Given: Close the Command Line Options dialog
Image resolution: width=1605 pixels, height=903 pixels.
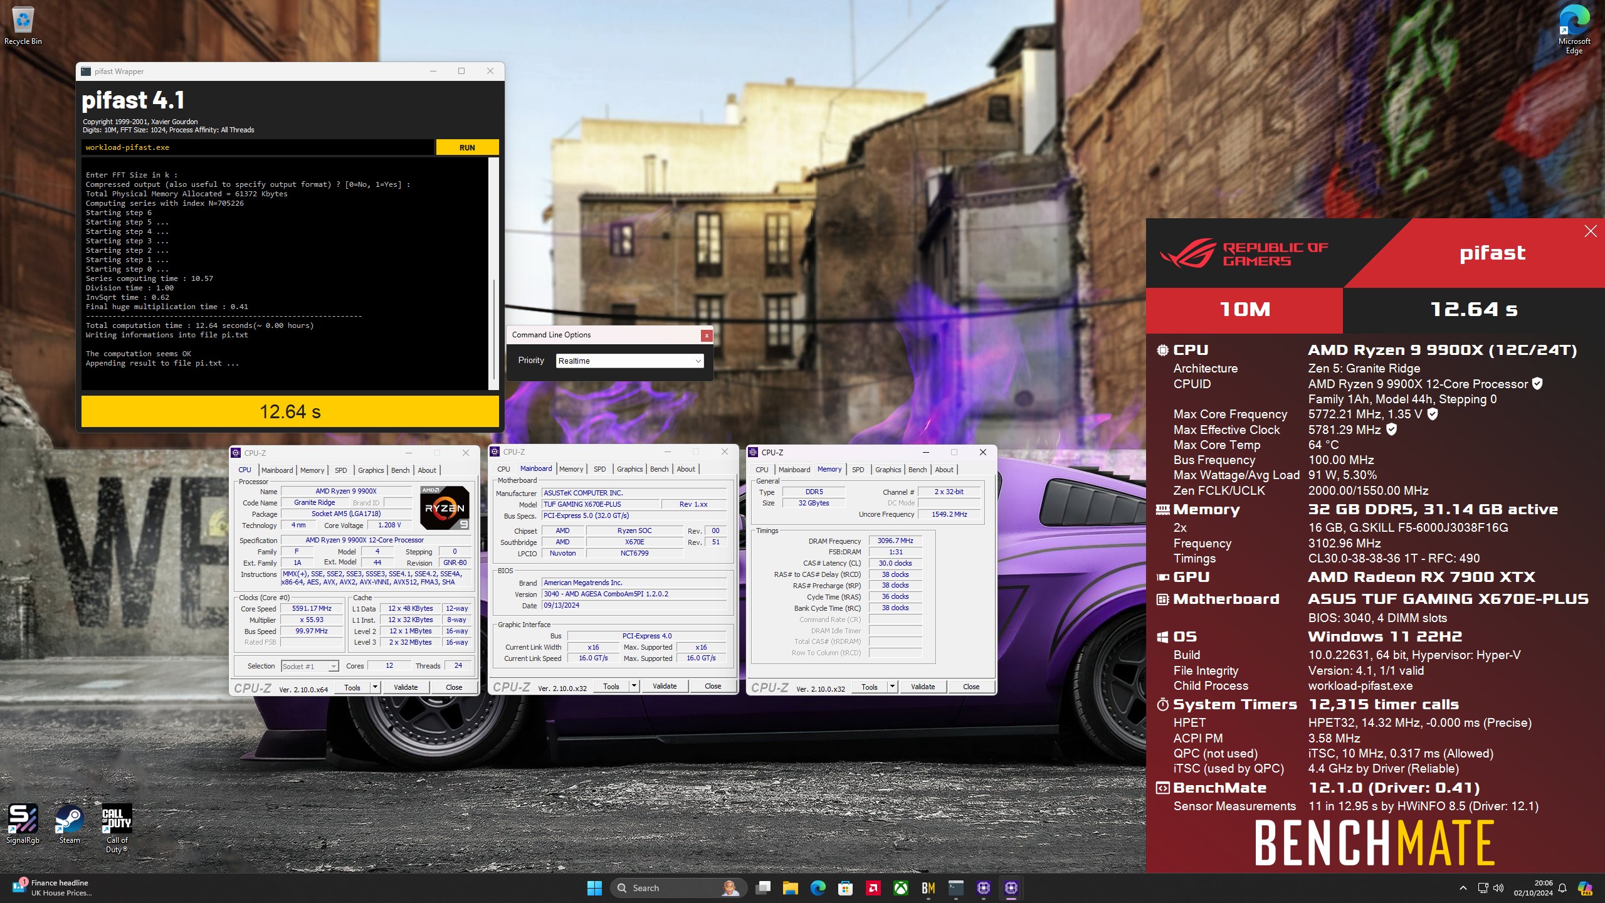Looking at the screenshot, I should (707, 335).
